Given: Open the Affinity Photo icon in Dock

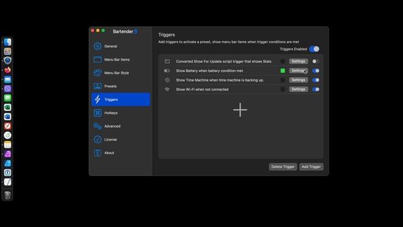Looking at the screenshot, I should point(8,154).
